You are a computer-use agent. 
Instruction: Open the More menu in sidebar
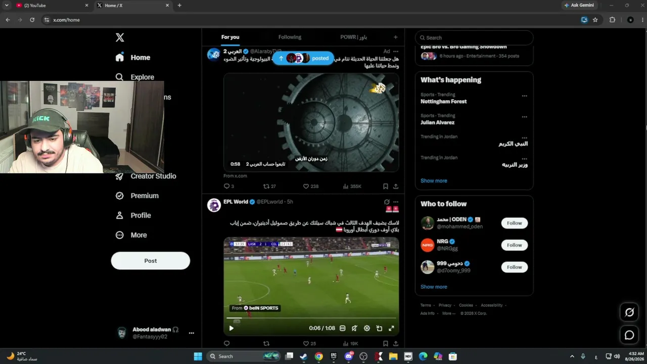pyautogui.click(x=131, y=235)
